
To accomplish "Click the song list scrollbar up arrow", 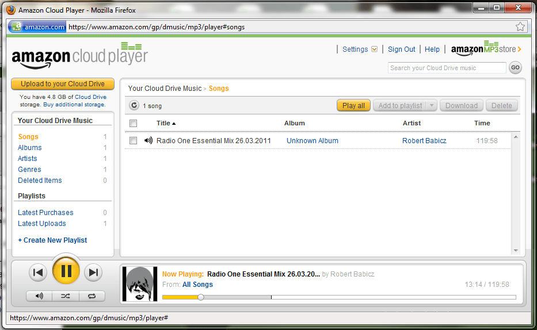I will 516,137.
